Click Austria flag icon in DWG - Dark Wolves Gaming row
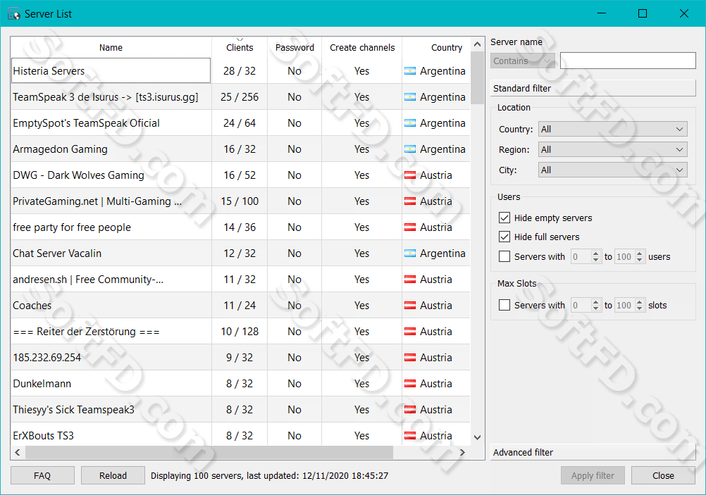The width and height of the screenshot is (706, 495). pyautogui.click(x=410, y=175)
